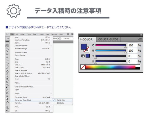
Task: Select the Magic Wand tool
Action: (7, 51)
